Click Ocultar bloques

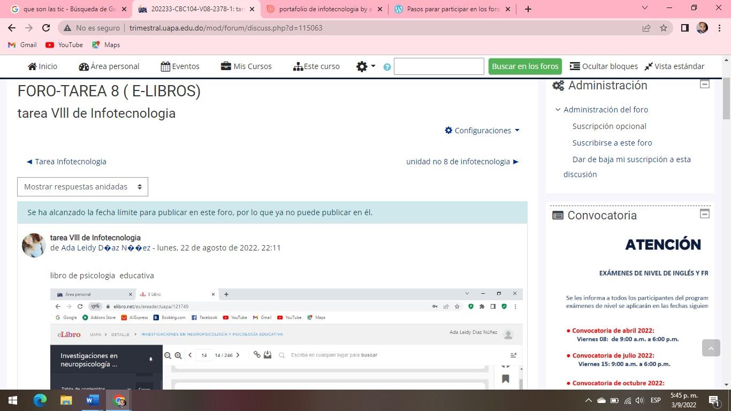click(604, 66)
